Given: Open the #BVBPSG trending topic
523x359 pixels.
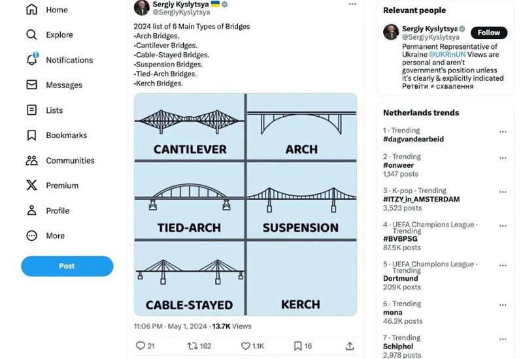Looking at the screenshot, I should [x=400, y=239].
